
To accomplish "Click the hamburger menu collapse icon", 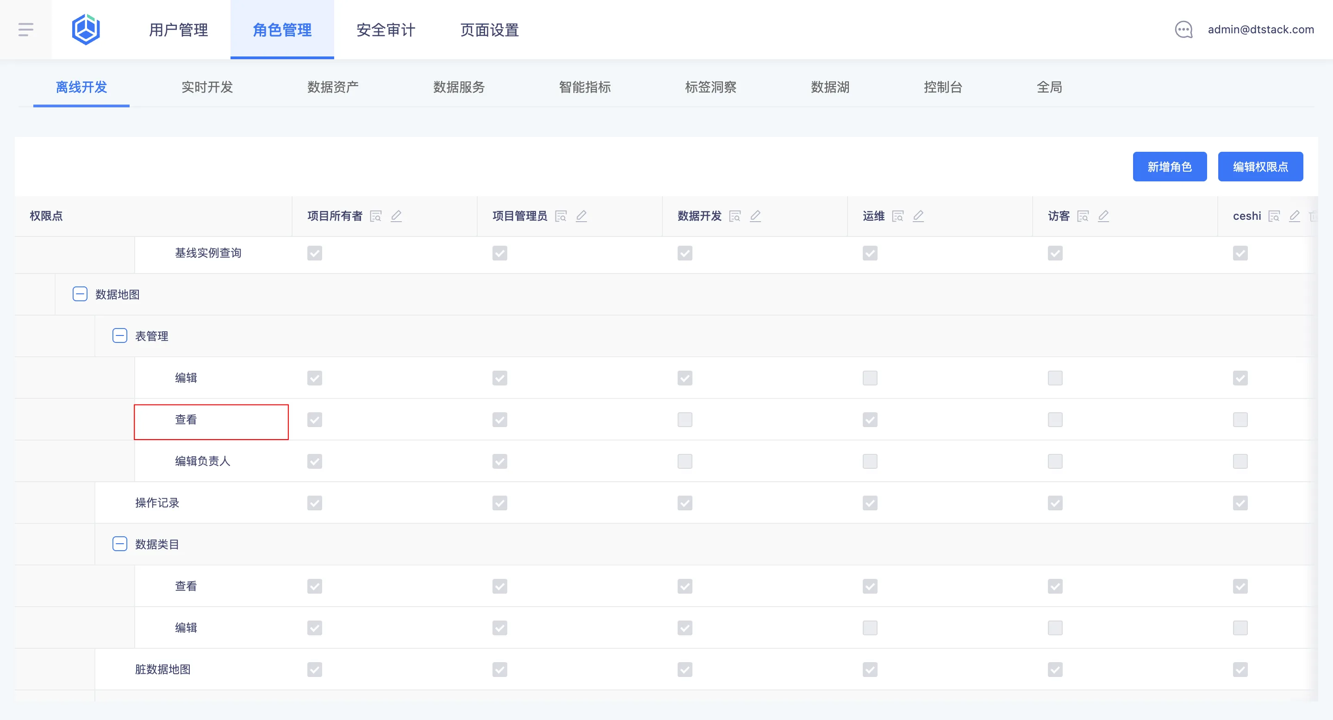I will 26,30.
